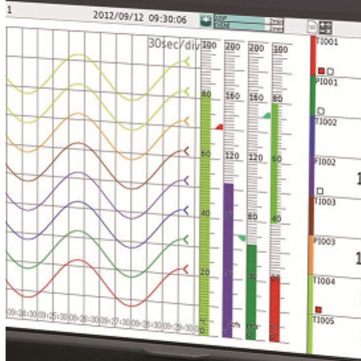361x361 pixels.
Task: Click the teal recording status icon
Action: click(206, 21)
